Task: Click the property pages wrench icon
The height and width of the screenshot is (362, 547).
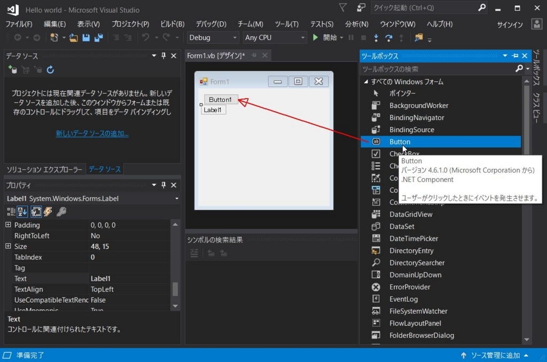Action: 61,211
